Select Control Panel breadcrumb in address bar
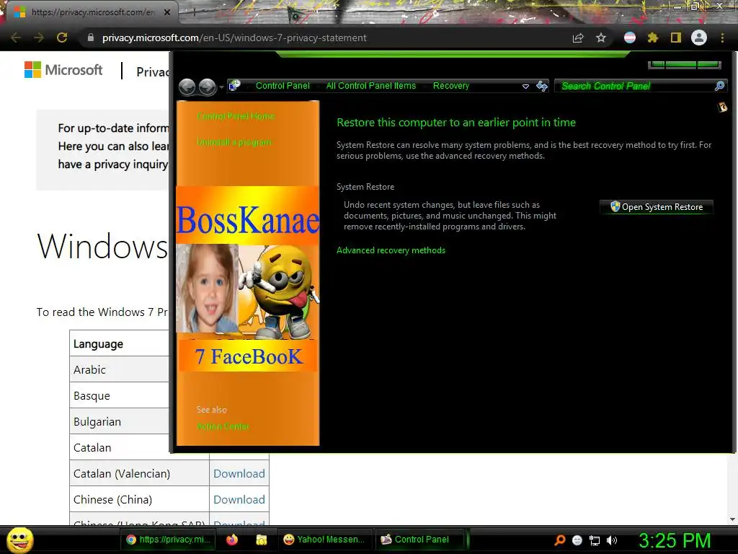The width and height of the screenshot is (738, 554). 283,86
